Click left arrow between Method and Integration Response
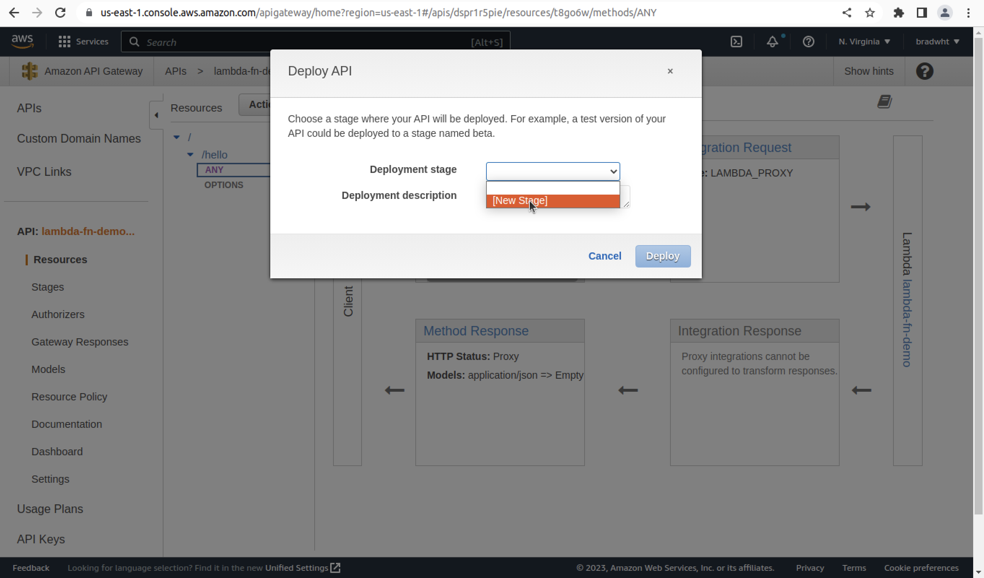The image size is (984, 578). [628, 390]
